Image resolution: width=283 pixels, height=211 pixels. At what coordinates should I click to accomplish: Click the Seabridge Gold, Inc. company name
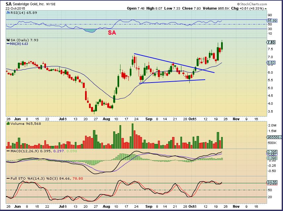coord(29,4)
